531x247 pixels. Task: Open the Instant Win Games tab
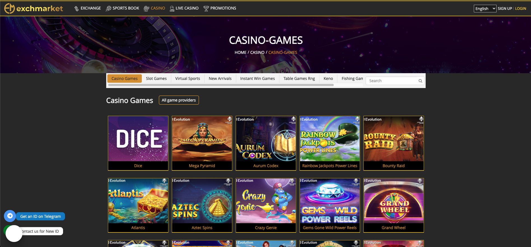[x=258, y=79]
